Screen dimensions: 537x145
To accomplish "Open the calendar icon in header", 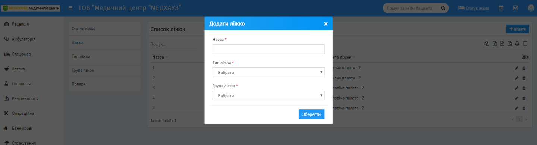I will 502,8.
